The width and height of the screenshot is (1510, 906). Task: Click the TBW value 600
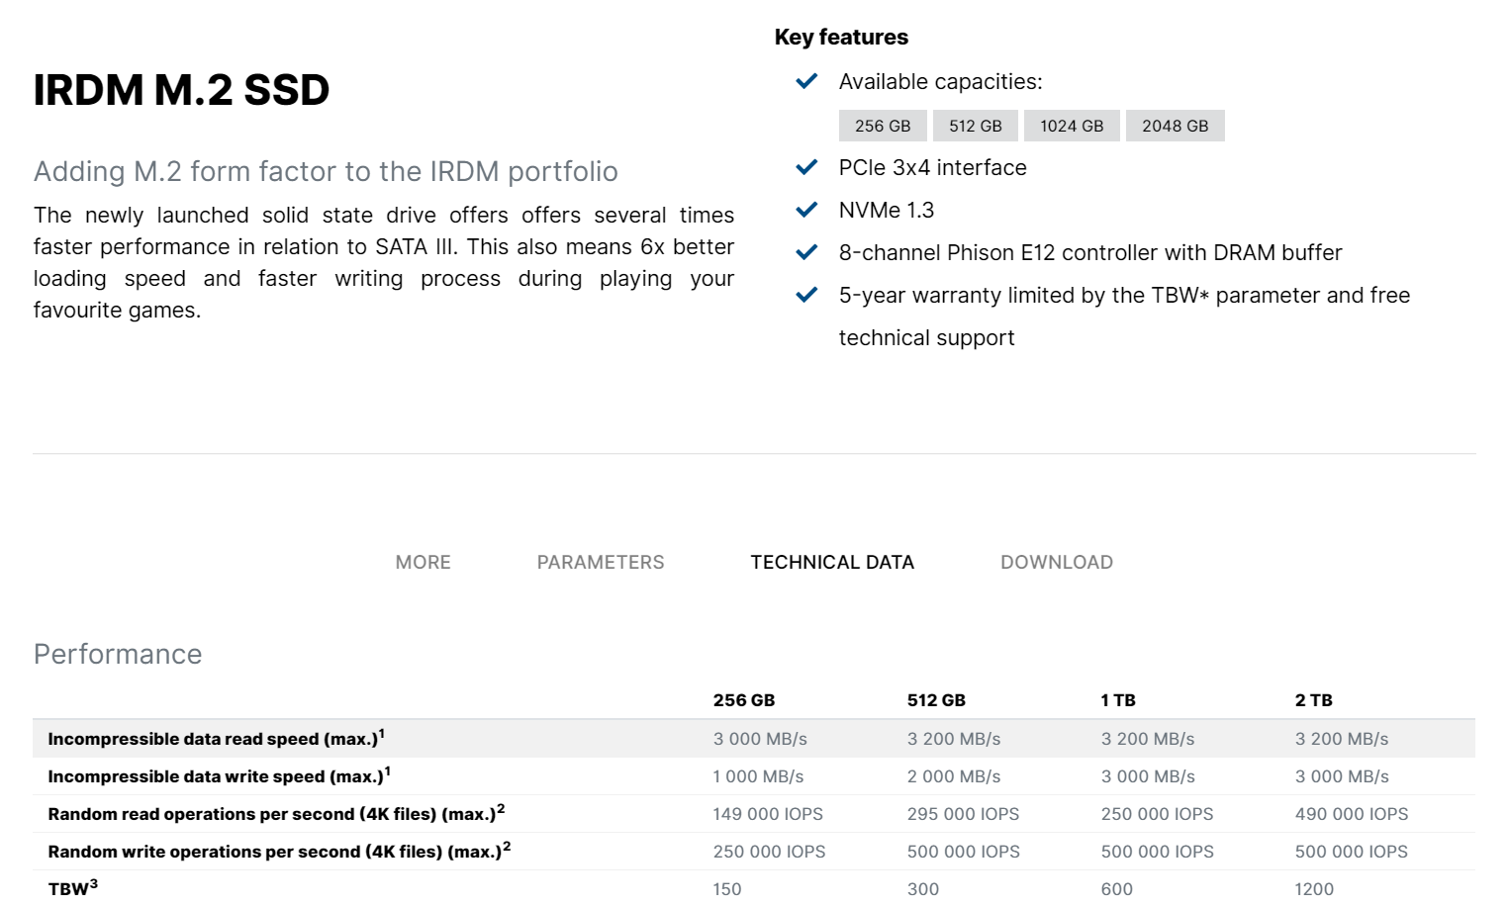pyautogui.click(x=1117, y=889)
